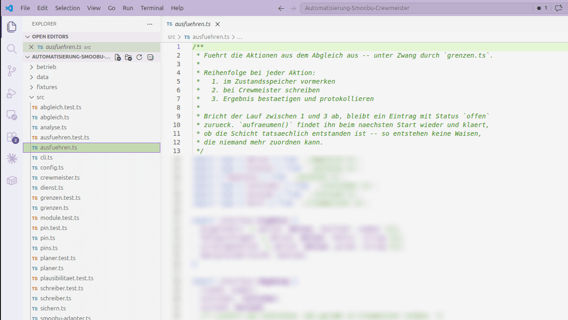Viewport: 568px width, 320px height.
Task: Go forward in navigation history
Action: [x=293, y=8]
